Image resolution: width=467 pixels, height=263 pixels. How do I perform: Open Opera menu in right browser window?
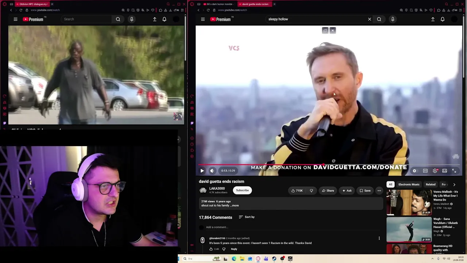(192, 4)
